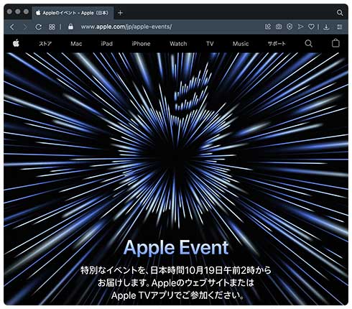Screen dimensions: 352x309
Task: Open the Speed Dial grid icon
Action: (52, 27)
